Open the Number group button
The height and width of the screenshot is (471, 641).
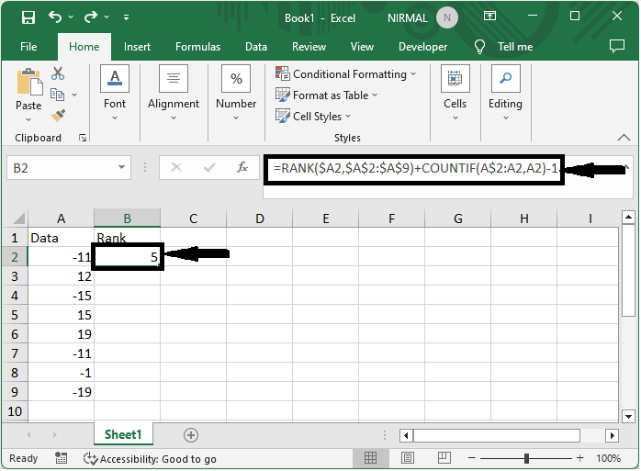[236, 94]
